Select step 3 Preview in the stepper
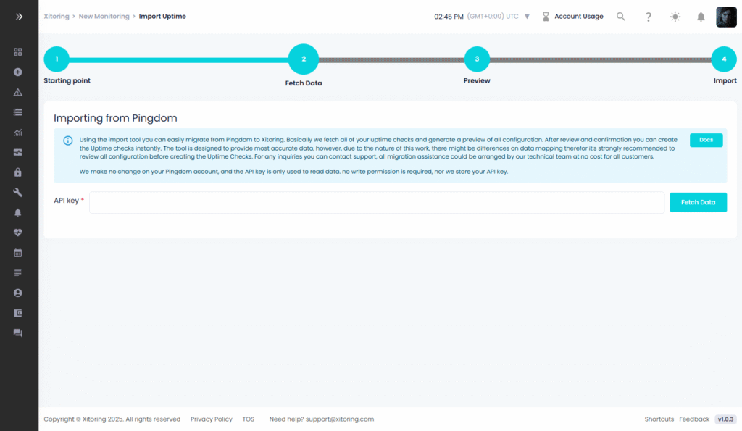 [477, 59]
